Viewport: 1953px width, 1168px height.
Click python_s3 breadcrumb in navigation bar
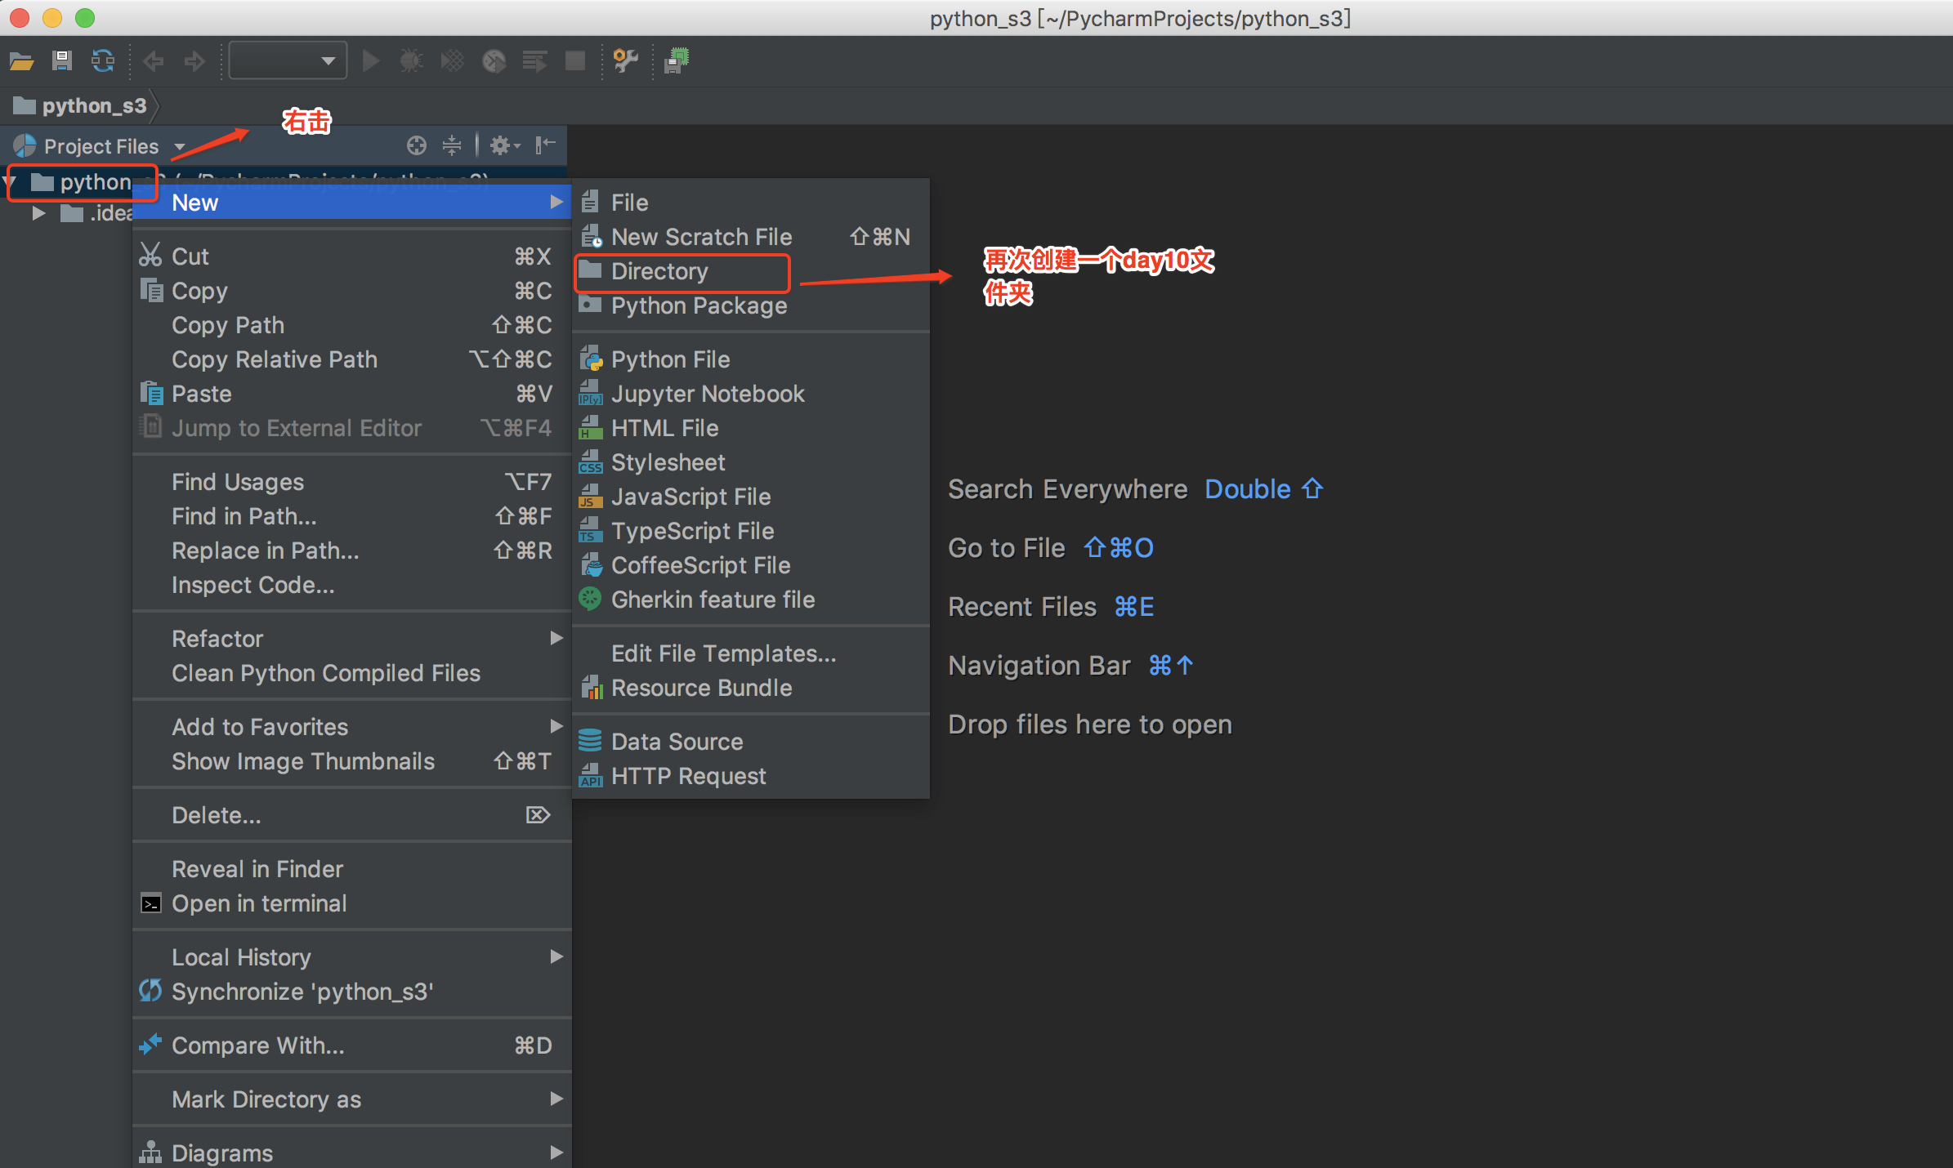point(80,106)
